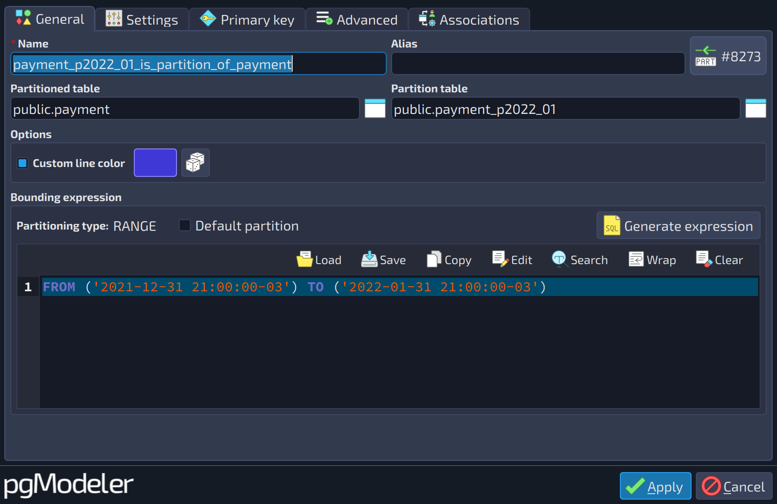
Task: Edit the expression in external editor
Action: click(x=512, y=260)
